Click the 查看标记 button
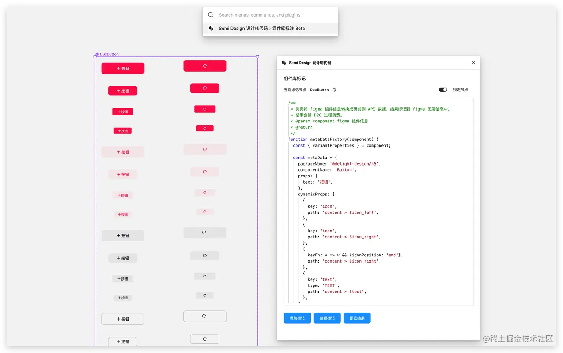Viewport: 563px width, 353px height. tap(327, 318)
